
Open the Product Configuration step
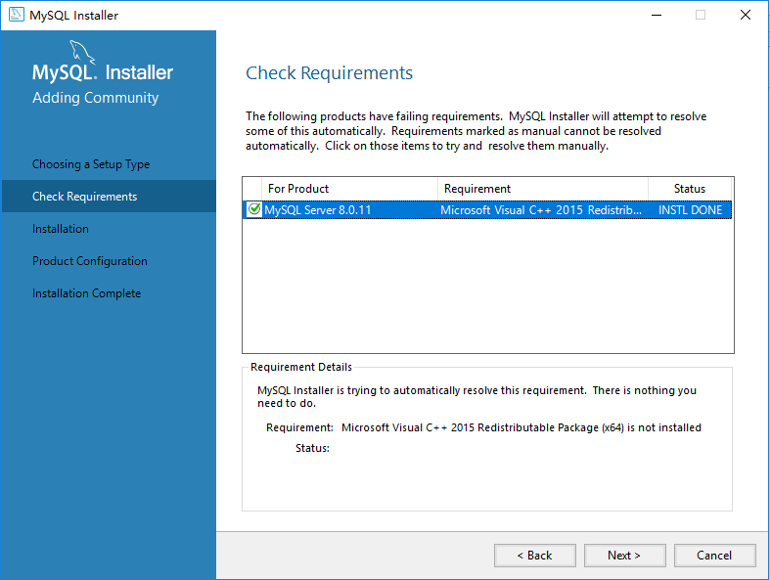90,261
